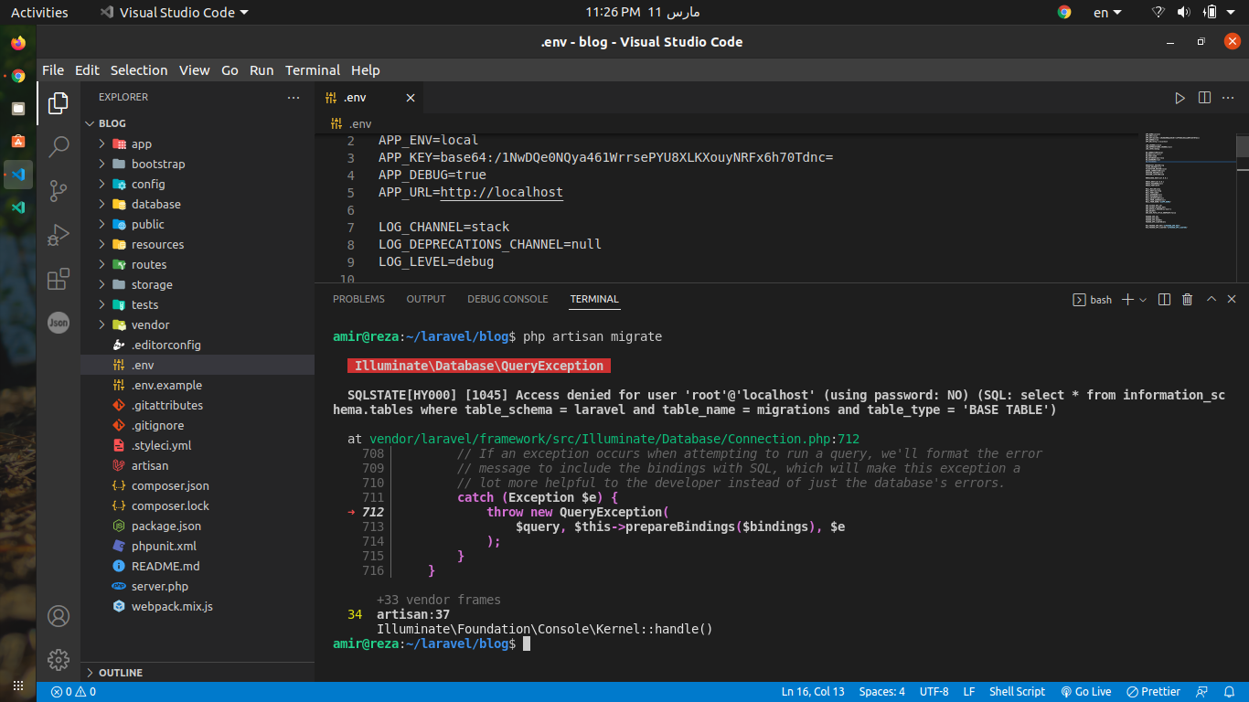Open the Source Control view
This screenshot has width=1249, height=702.
click(x=59, y=190)
